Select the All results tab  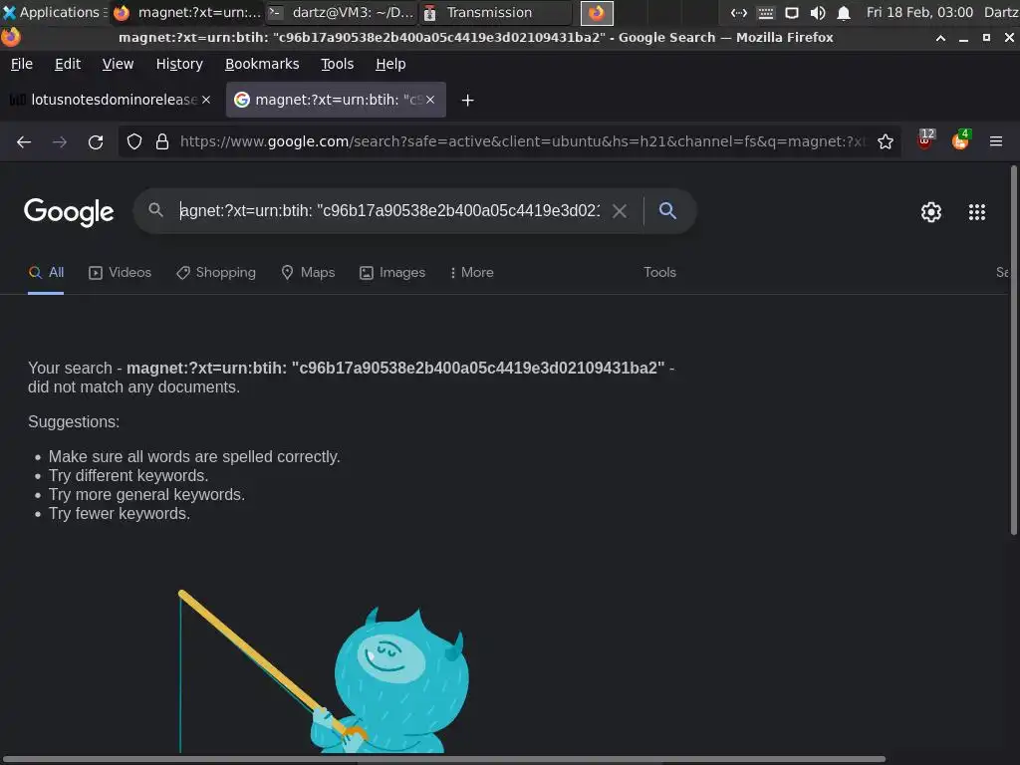46,273
